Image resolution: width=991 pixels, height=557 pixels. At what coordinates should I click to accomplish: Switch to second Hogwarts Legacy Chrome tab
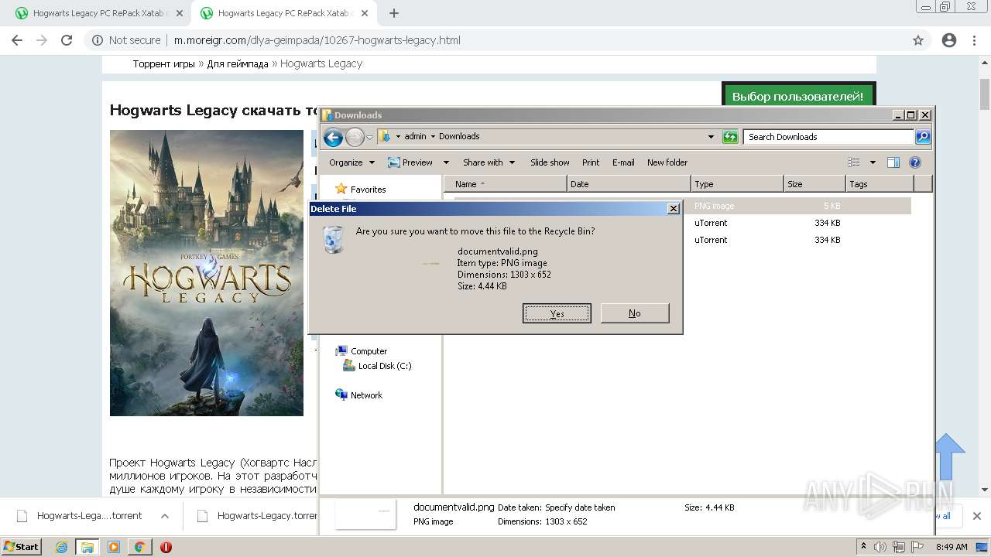point(283,13)
